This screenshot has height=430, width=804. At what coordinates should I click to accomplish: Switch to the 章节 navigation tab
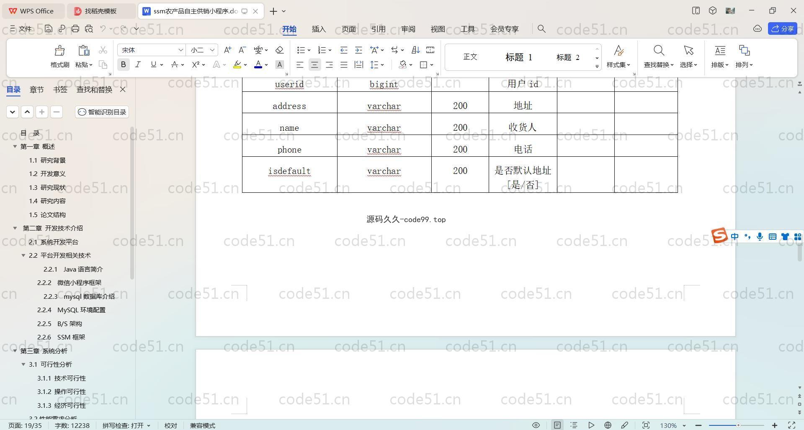(x=37, y=89)
